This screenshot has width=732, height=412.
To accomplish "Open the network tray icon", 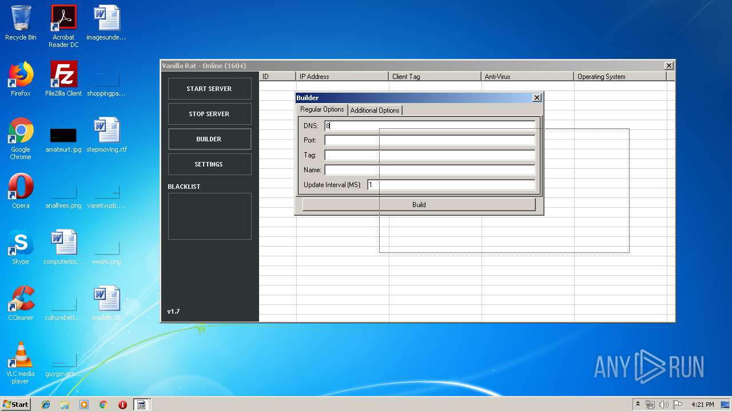I will pos(650,405).
